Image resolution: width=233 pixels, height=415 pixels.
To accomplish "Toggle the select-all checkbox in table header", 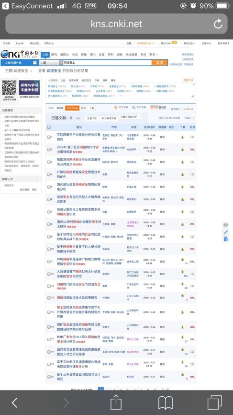I will click(49, 127).
